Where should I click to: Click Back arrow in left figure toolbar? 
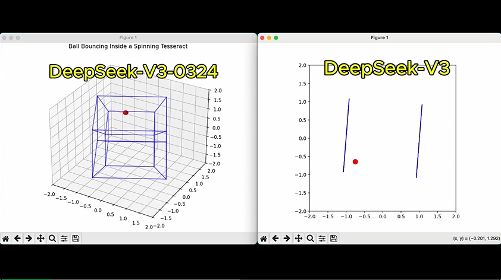(x=17, y=238)
